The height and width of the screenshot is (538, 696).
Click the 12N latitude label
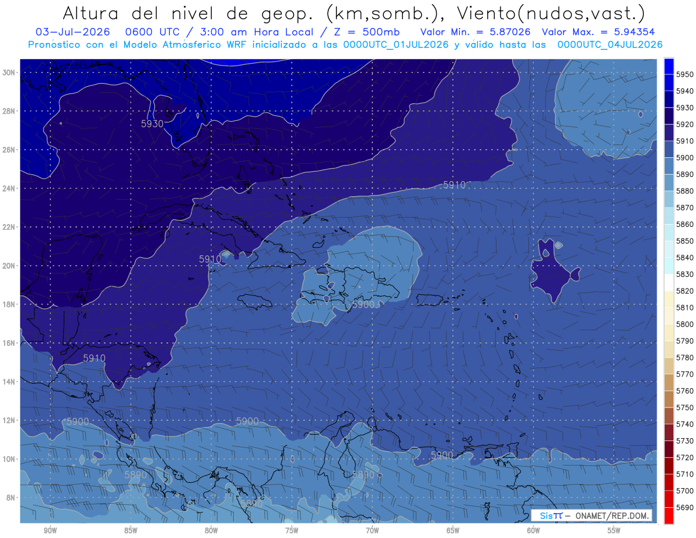click(x=10, y=420)
